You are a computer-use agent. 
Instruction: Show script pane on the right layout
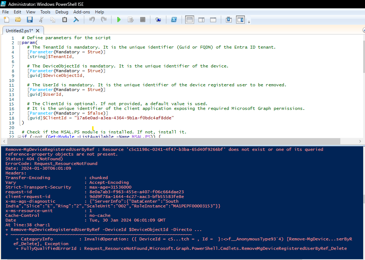point(201,20)
